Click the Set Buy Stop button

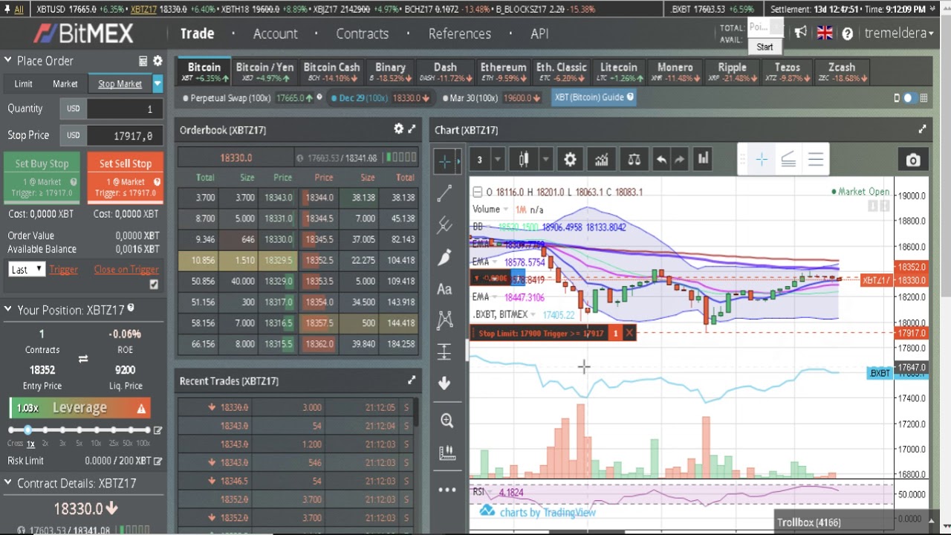click(x=42, y=177)
